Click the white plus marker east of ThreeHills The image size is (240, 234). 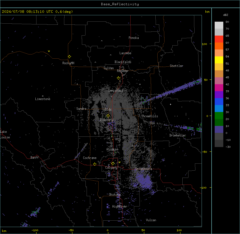(x=170, y=104)
